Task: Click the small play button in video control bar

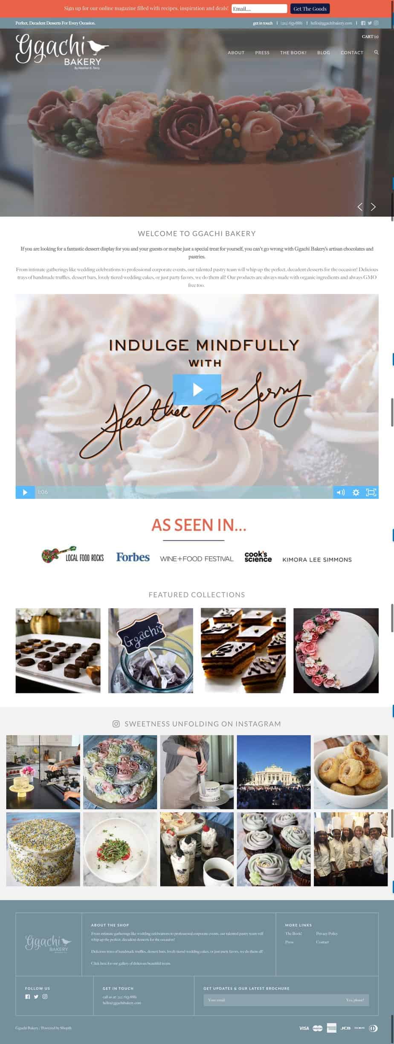Action: tap(25, 492)
